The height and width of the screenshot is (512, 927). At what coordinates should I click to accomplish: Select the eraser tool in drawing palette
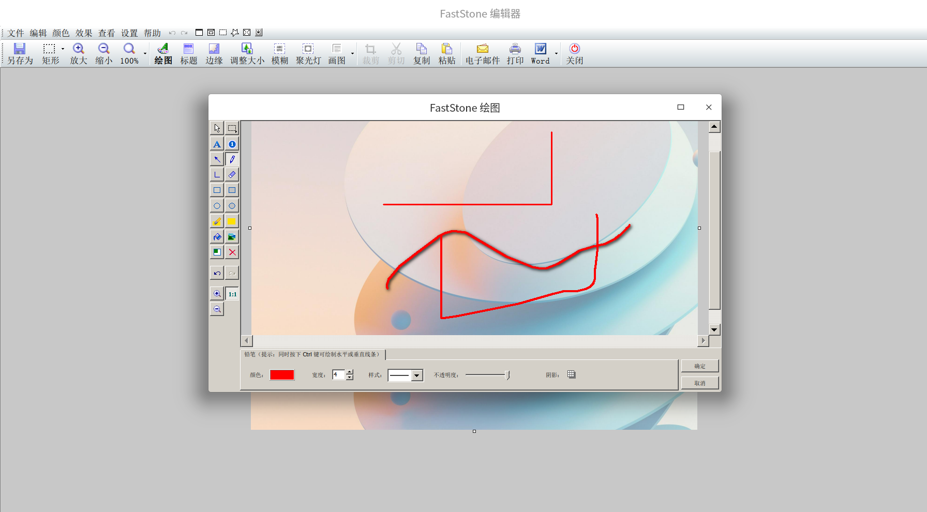point(232,175)
